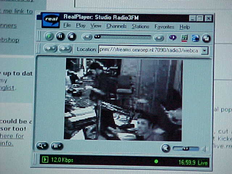Expand the Location history dropdown arrow
The image size is (232, 174).
tap(204, 51)
